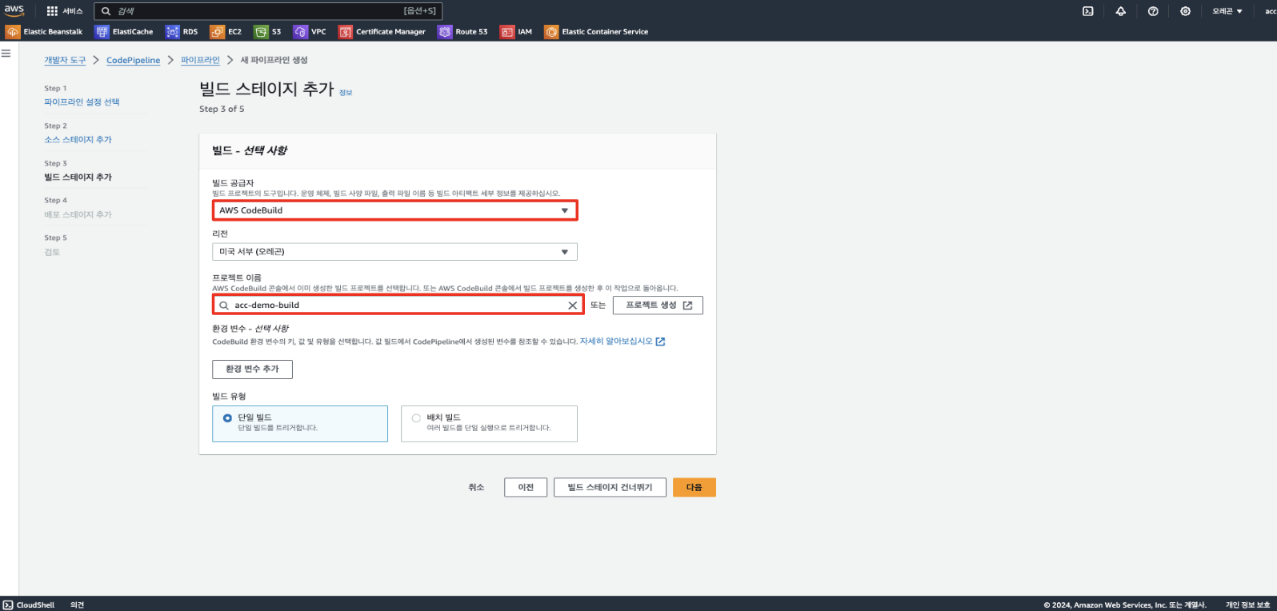
Task: Go to Step 2 소스 스테이지 추가
Action: coord(78,140)
